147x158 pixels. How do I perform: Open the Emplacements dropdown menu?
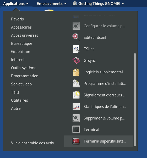[51, 4]
